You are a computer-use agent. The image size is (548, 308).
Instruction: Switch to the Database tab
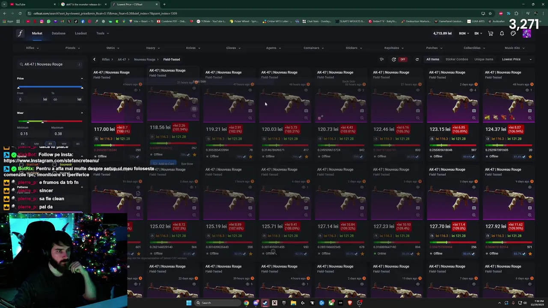(59, 33)
